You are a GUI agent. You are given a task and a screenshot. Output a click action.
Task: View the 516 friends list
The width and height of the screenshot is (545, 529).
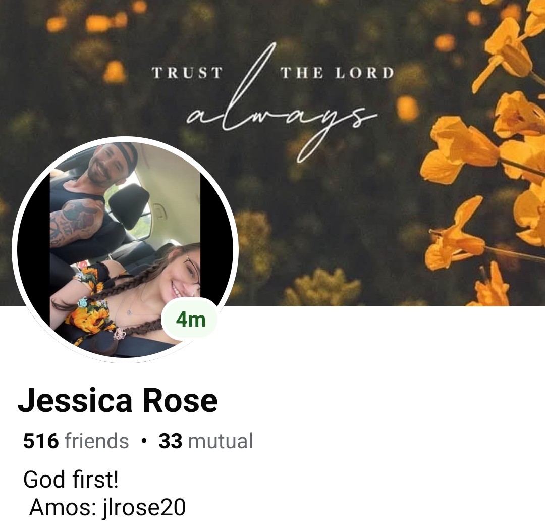(76, 441)
